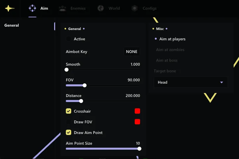Toggle the Aim at players option

(172, 39)
